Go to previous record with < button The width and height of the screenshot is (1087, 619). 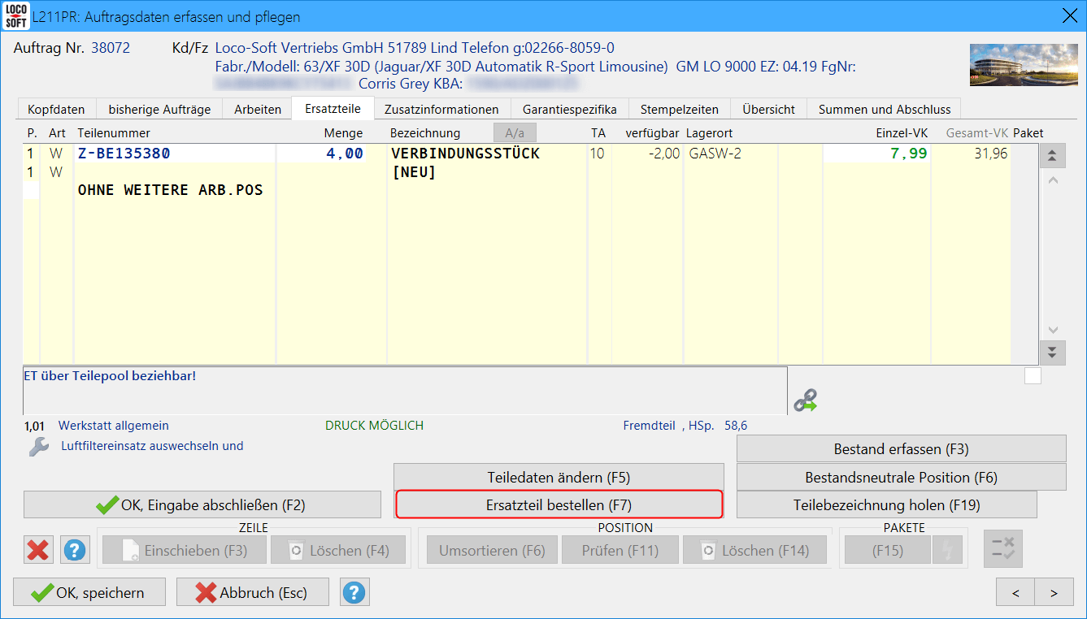(1016, 593)
